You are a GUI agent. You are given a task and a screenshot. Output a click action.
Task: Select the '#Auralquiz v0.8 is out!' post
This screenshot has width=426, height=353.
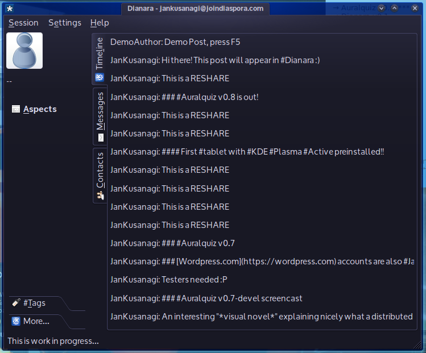click(x=262, y=97)
